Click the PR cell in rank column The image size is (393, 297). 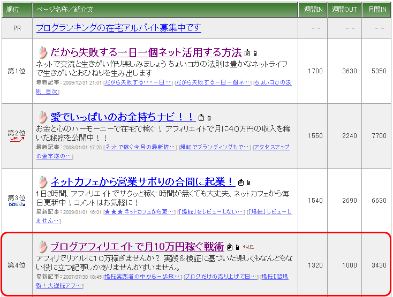point(17,28)
